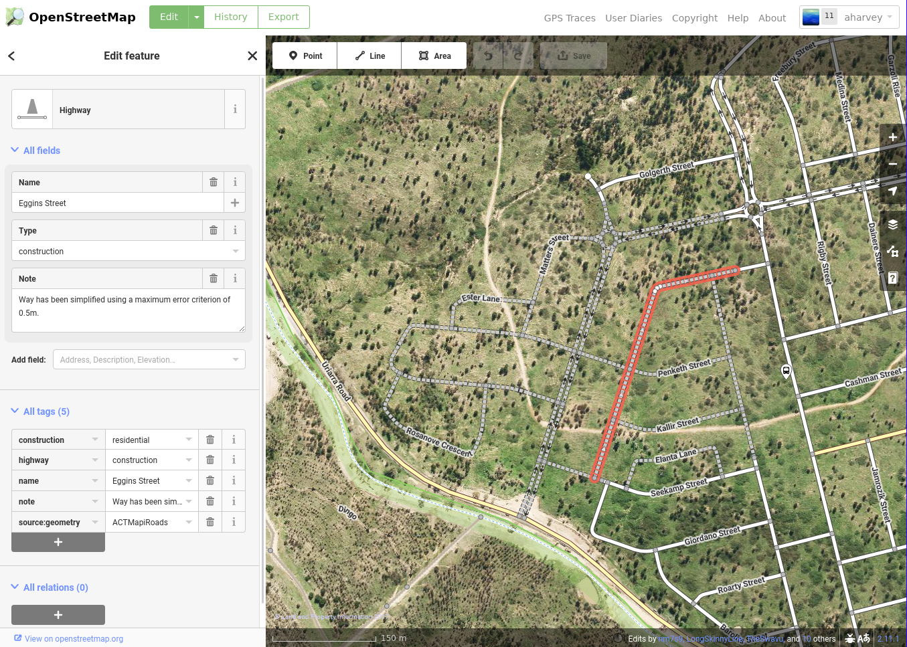The image size is (907, 647).
Task: Show info for the source:geometry tag
Action: [234, 523]
